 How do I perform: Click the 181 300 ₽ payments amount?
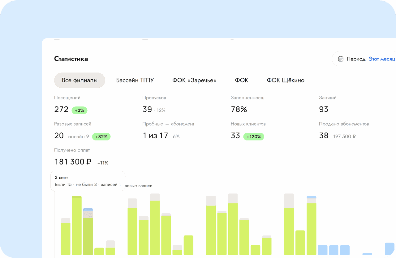[x=73, y=162]
